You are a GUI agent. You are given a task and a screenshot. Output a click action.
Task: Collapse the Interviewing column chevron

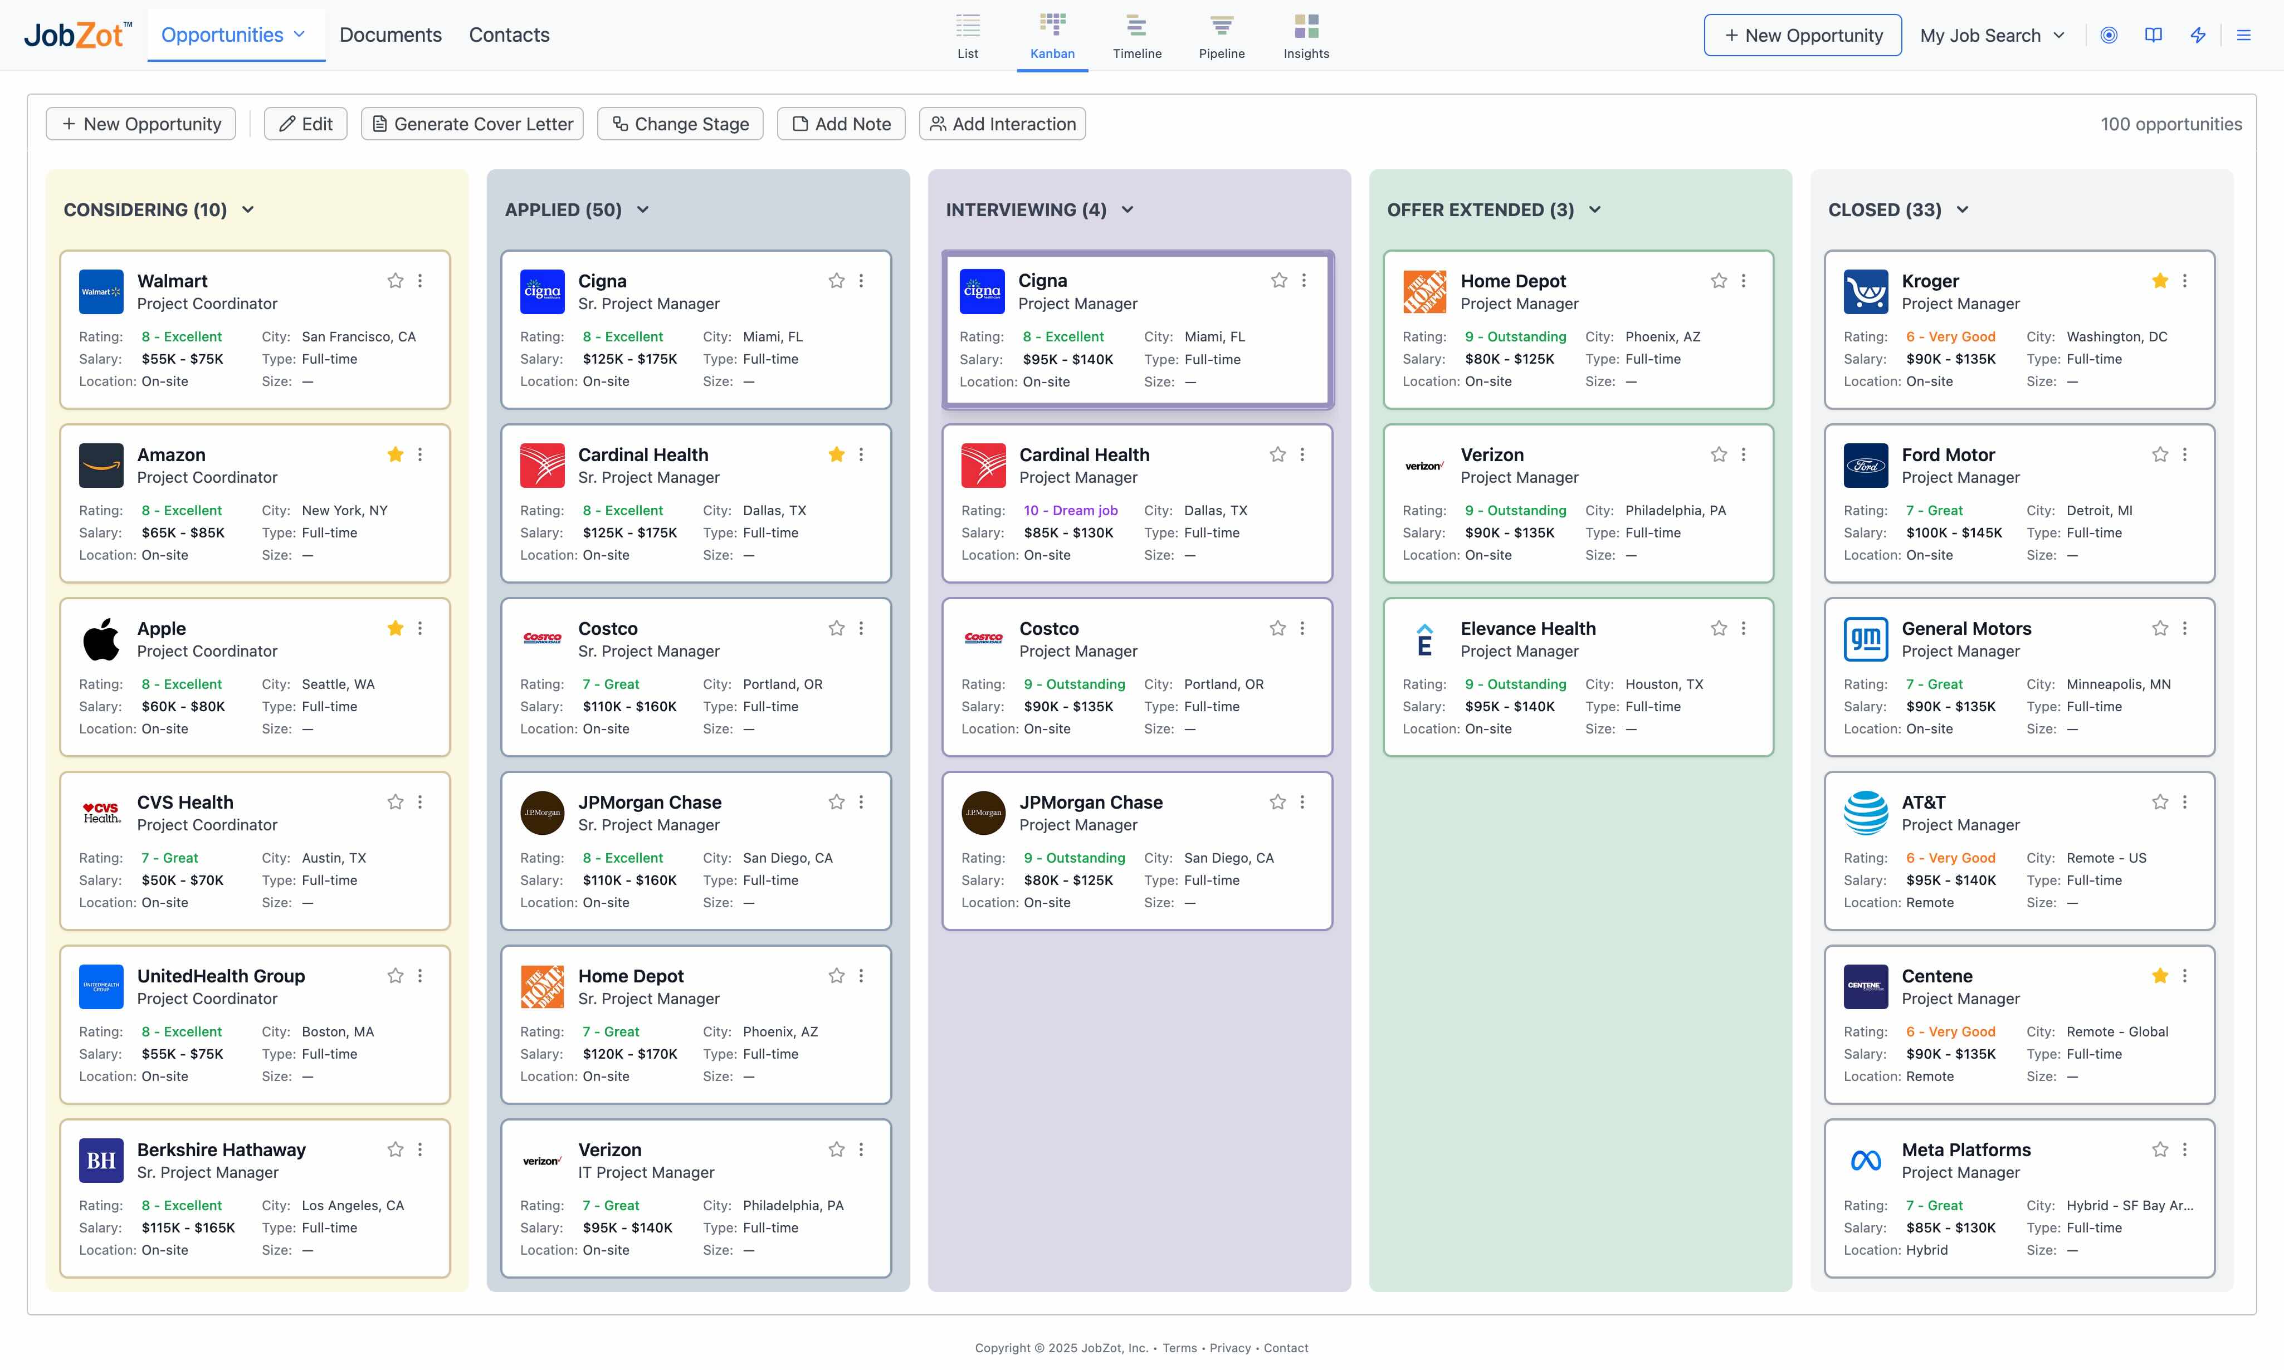[x=1127, y=209]
